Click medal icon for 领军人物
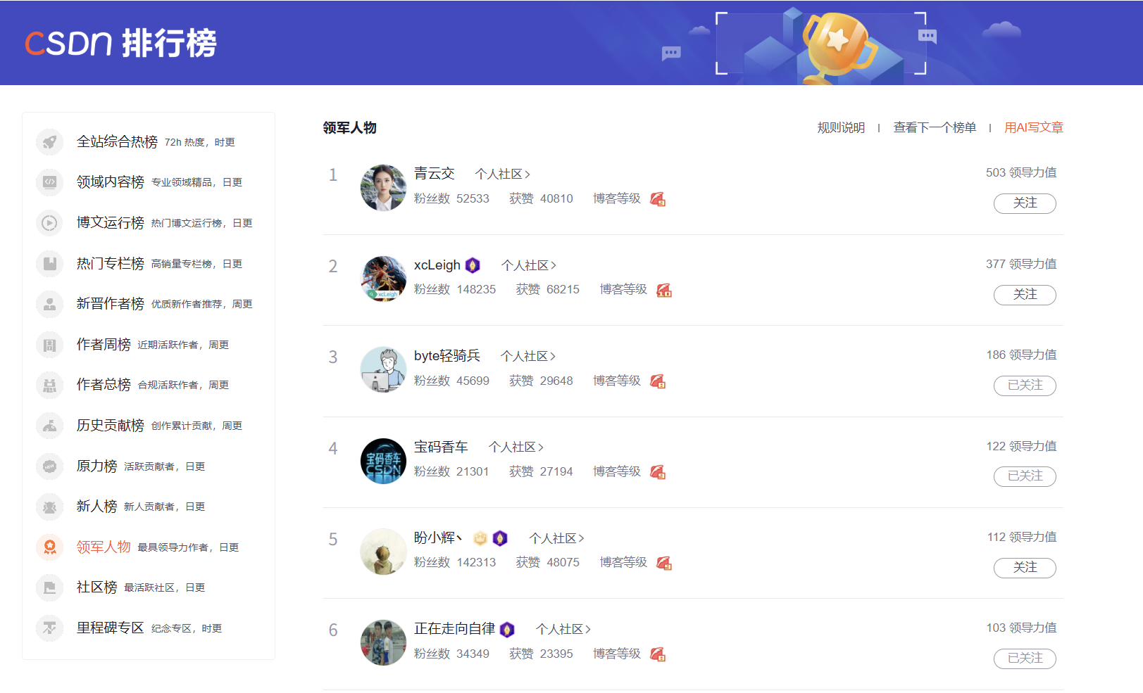This screenshot has height=693, width=1143. [49, 547]
